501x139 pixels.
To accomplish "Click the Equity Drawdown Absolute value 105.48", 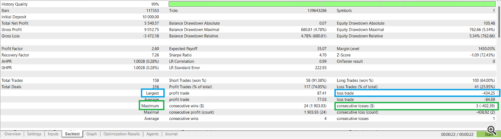I will pos(489,23).
